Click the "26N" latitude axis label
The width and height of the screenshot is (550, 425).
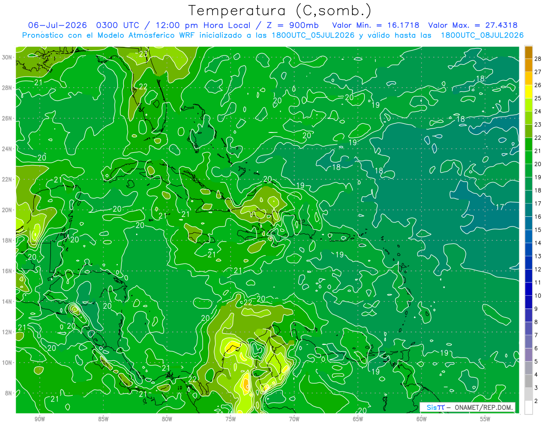[7, 118]
